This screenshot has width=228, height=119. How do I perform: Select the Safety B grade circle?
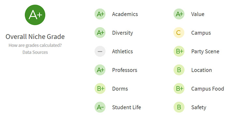pos(179,107)
